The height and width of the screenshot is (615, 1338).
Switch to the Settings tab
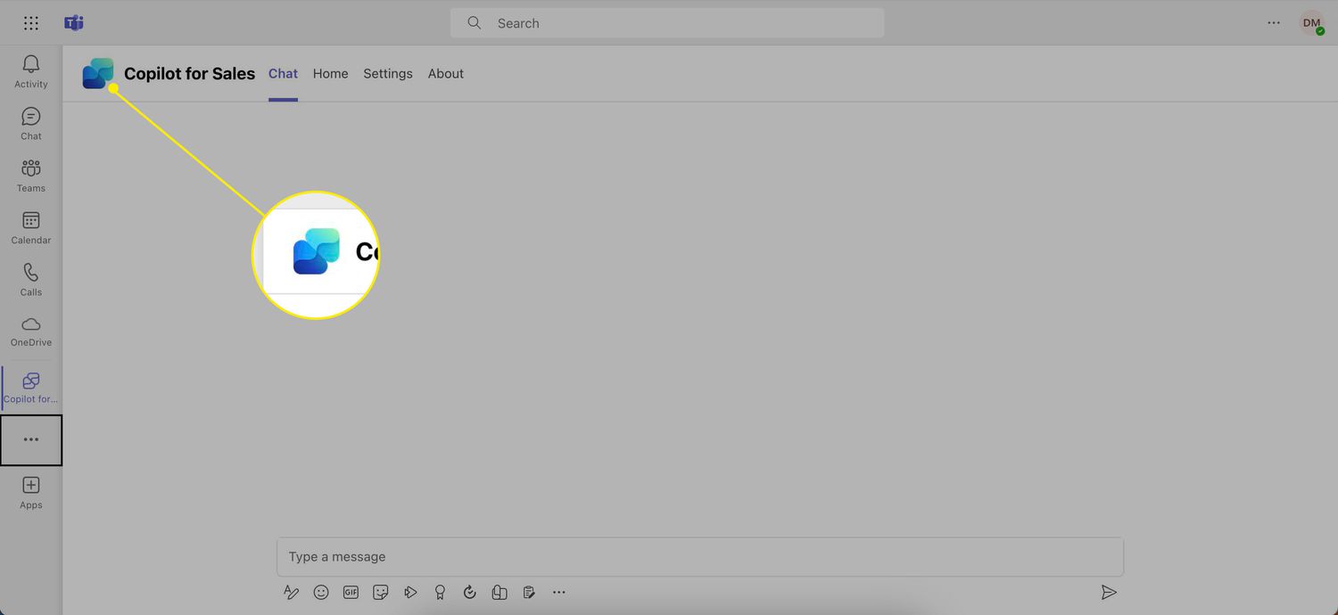point(388,74)
